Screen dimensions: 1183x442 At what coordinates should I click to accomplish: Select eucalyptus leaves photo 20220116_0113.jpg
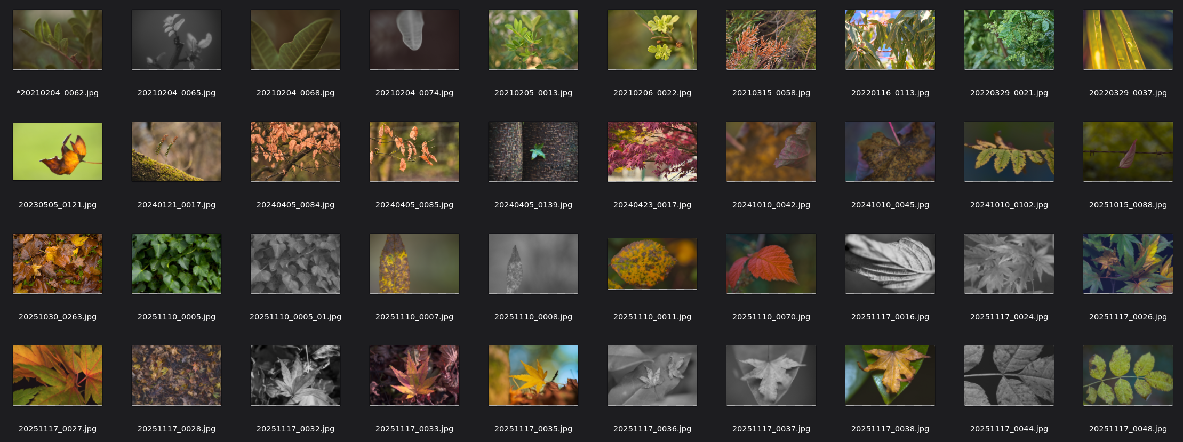890,39
